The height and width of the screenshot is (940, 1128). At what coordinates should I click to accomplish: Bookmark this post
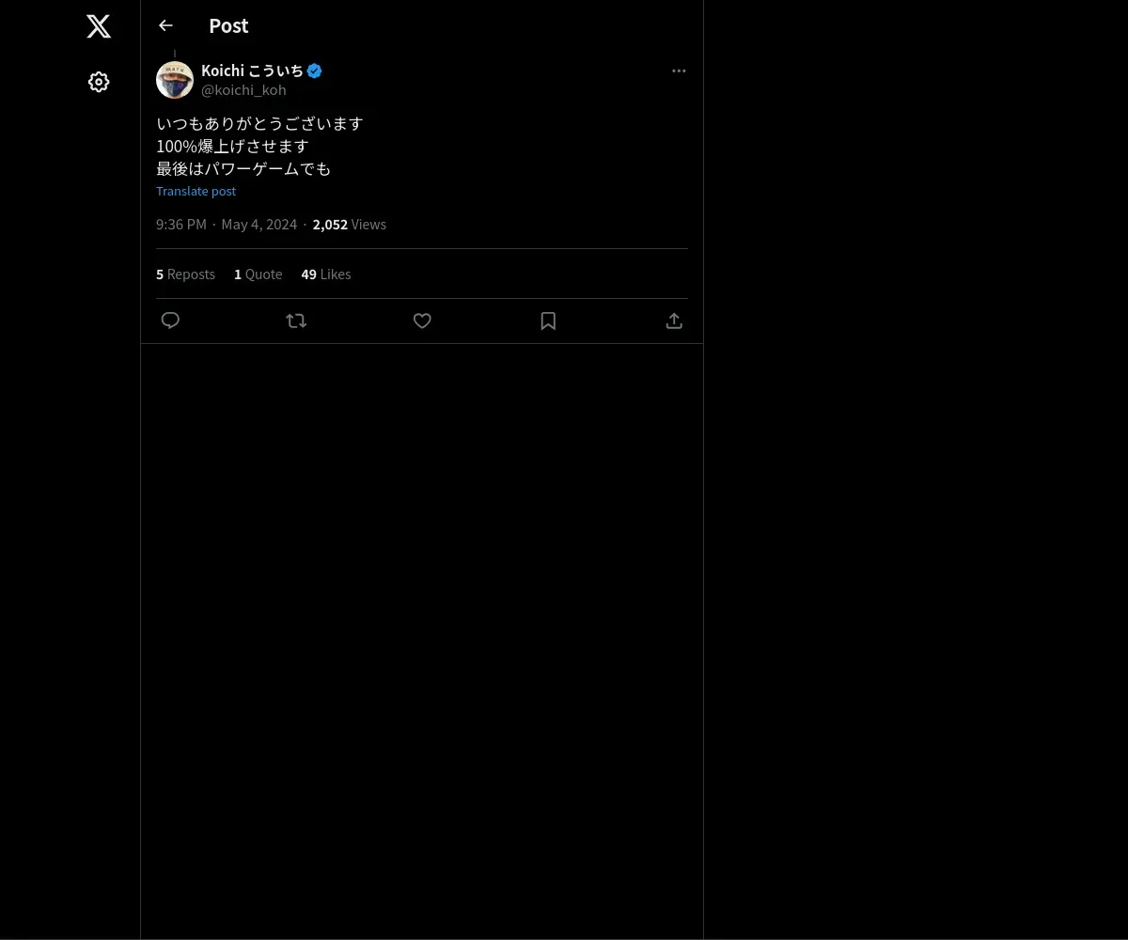point(548,321)
